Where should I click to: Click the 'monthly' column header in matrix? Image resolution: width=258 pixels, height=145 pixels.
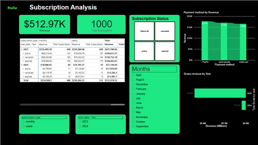coord(43,40)
